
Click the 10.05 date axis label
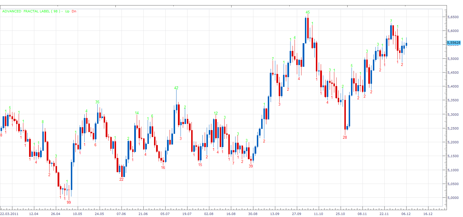pos(77,214)
